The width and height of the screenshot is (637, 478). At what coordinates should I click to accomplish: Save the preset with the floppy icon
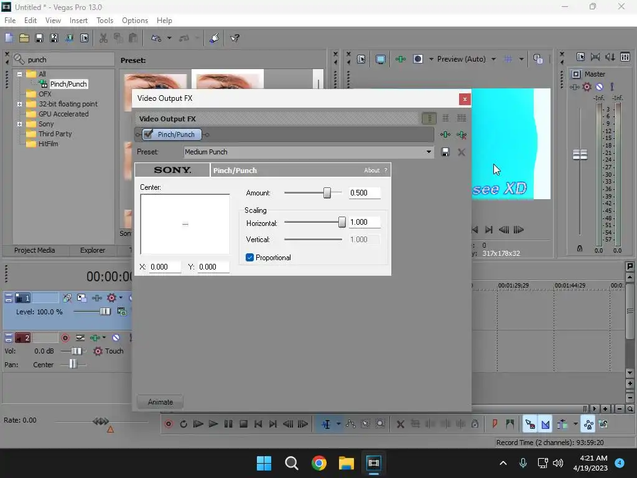tap(445, 152)
